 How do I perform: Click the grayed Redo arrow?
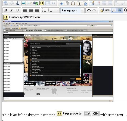tap(94, 10)
